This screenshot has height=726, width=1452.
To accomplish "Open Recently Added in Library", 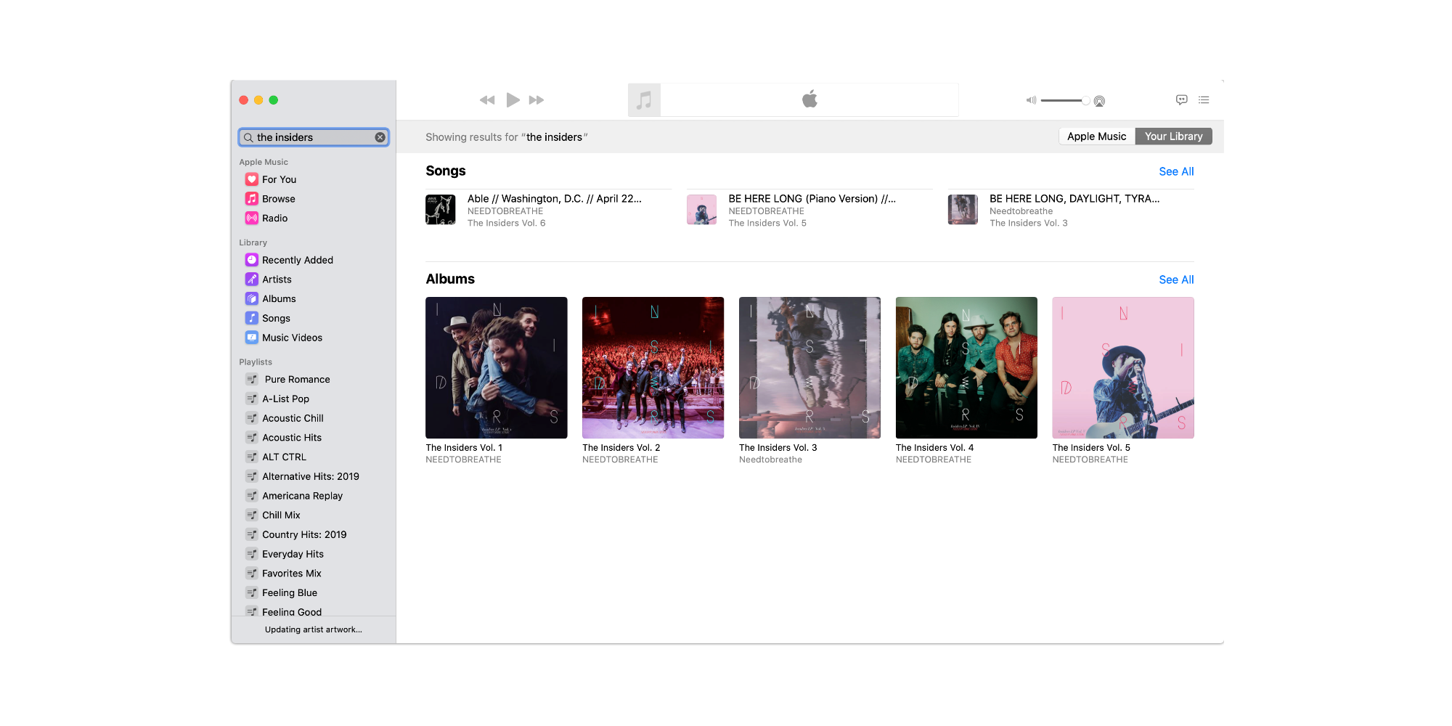I will pos(298,260).
